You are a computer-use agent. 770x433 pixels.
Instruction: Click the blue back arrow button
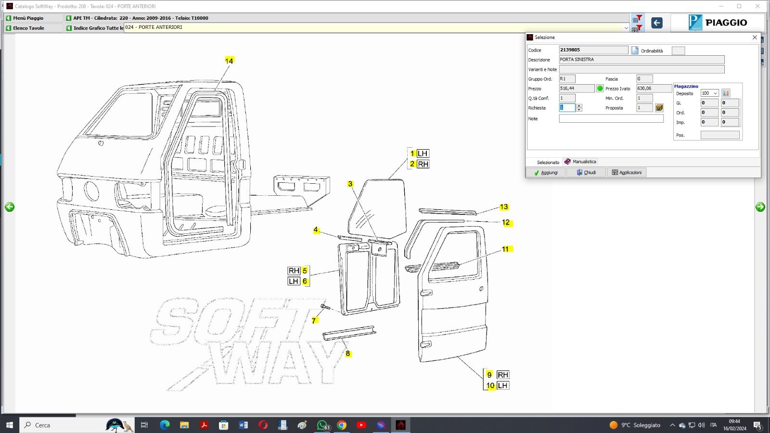click(656, 23)
